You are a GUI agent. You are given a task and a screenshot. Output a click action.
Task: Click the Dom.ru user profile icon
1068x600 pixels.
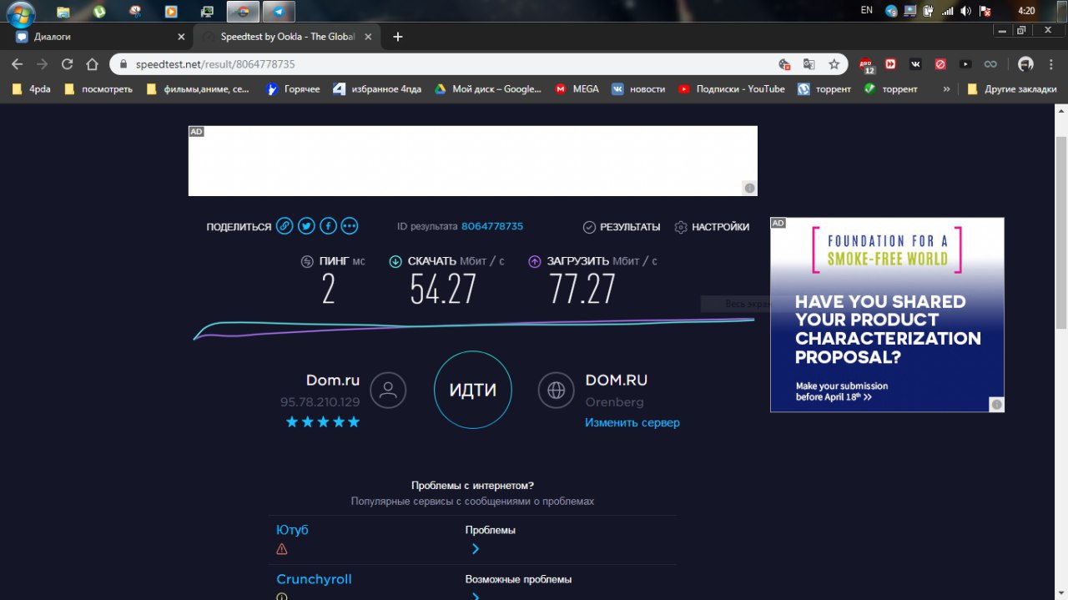click(388, 390)
